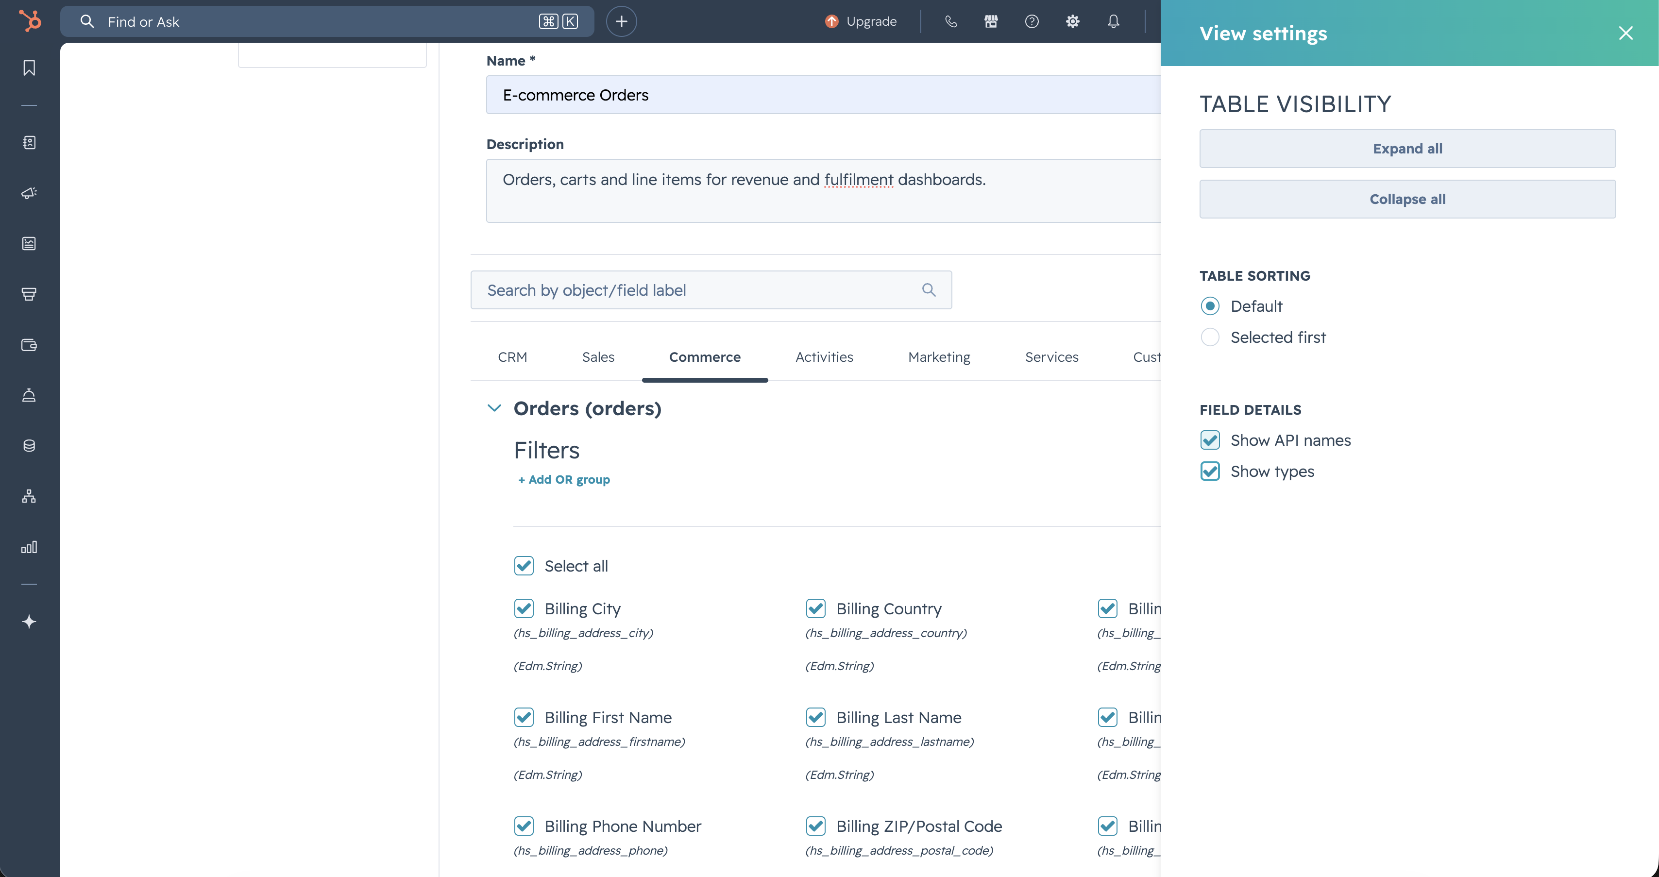This screenshot has height=877, width=1659.
Task: Switch to the Sales tab
Action: click(598, 357)
